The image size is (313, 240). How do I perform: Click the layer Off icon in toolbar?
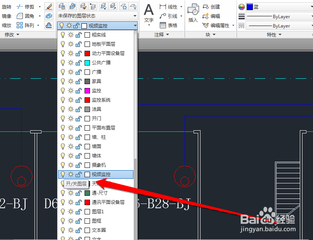133,7
